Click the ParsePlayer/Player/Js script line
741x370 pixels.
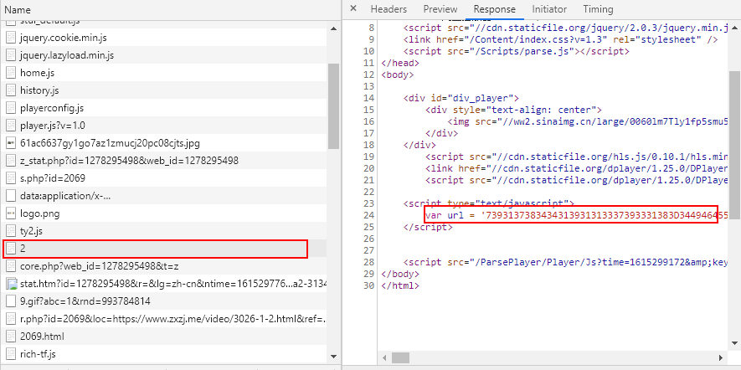click(x=565, y=262)
